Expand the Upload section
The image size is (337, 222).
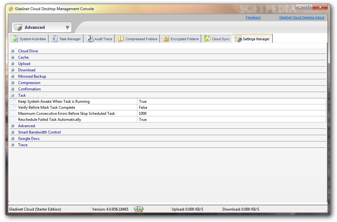coord(13,64)
